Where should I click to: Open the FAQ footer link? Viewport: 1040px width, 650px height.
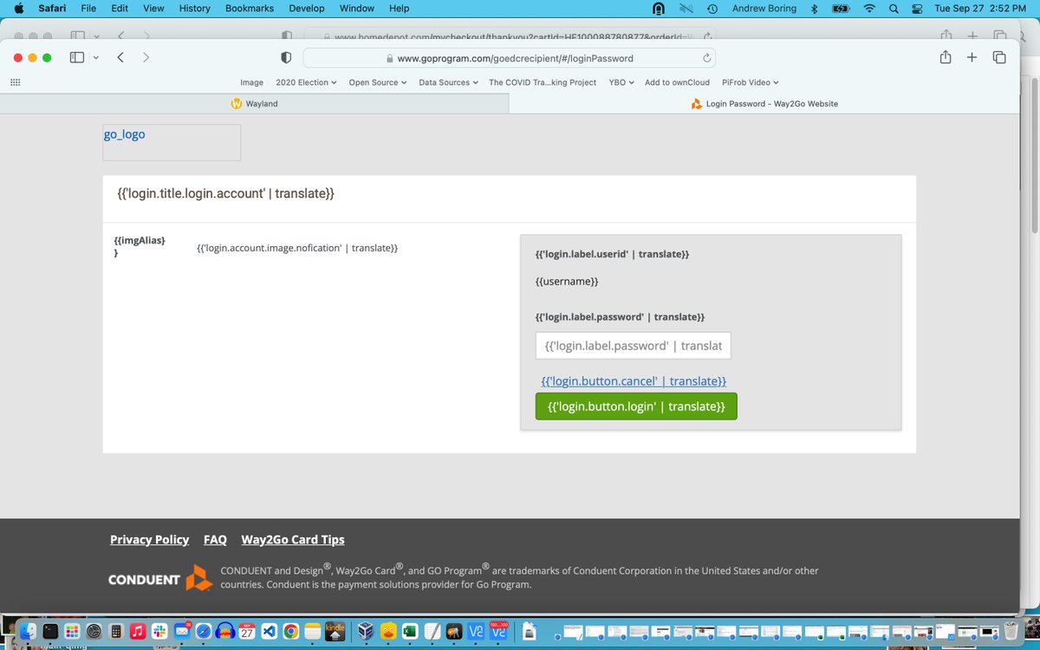[x=215, y=539]
